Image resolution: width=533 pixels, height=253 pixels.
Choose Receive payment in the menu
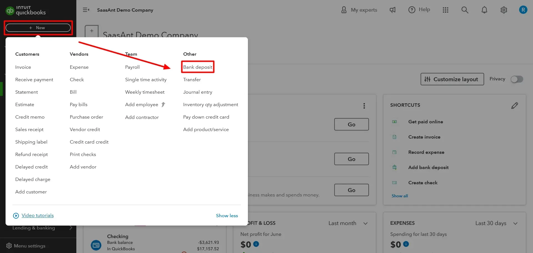tap(34, 80)
